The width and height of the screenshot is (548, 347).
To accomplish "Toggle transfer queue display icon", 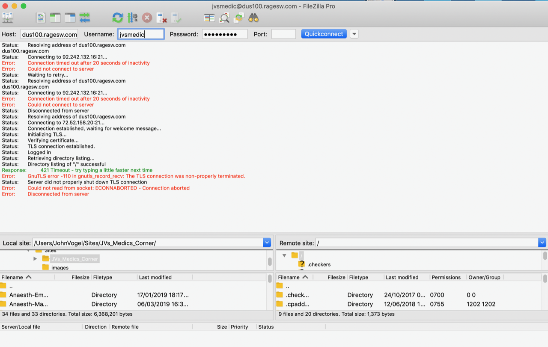I will tap(85, 18).
